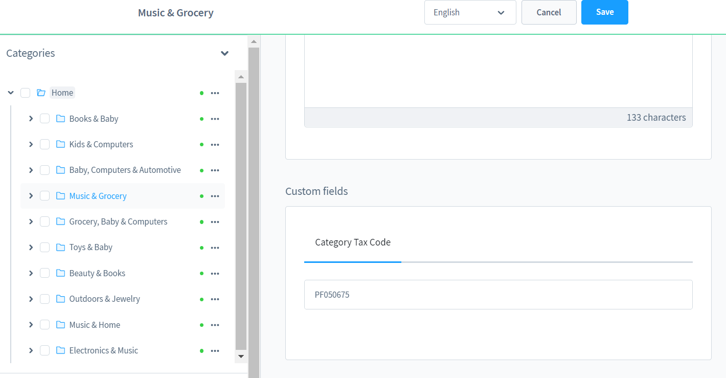Check the Music & Grocery checkbox
The image size is (726, 378).
point(44,196)
